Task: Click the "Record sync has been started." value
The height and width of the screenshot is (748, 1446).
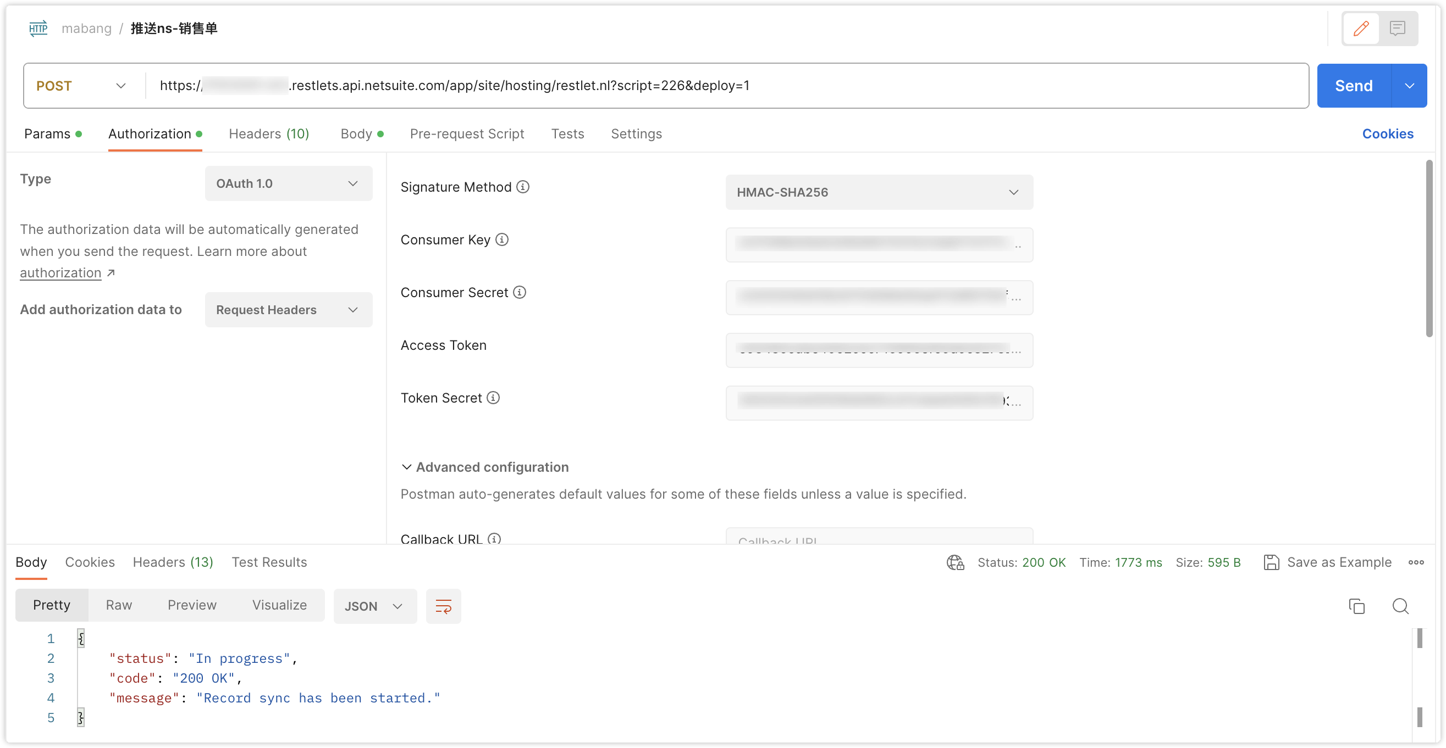Action: click(x=318, y=698)
